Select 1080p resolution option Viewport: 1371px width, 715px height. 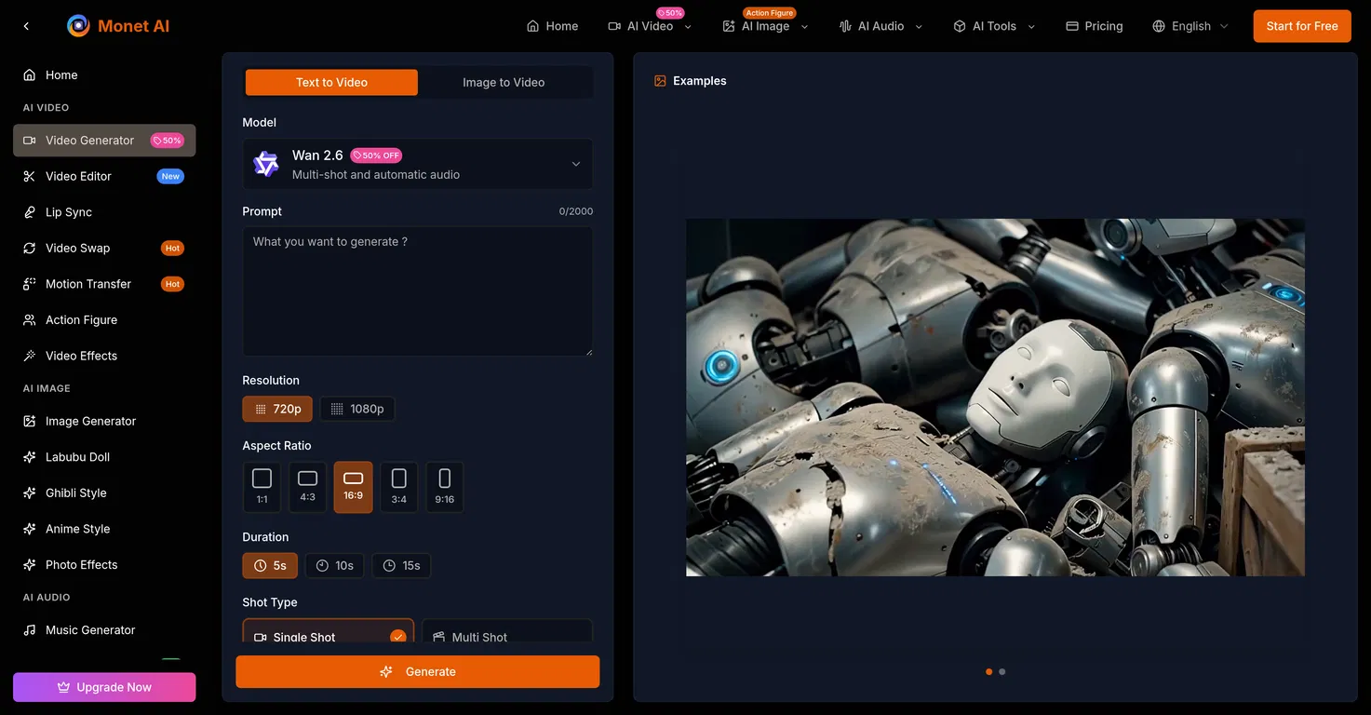pos(357,409)
